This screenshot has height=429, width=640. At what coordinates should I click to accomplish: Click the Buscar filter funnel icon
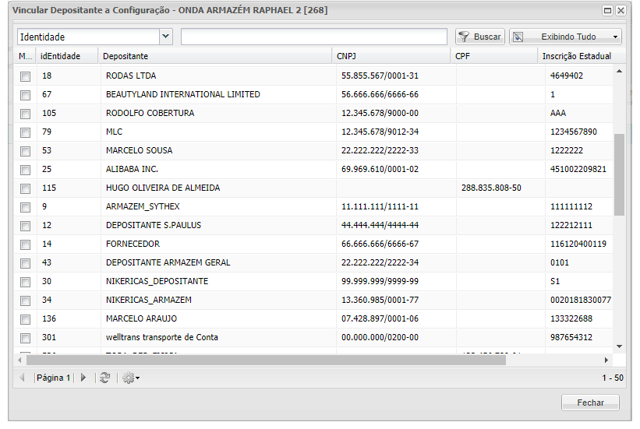coord(464,37)
